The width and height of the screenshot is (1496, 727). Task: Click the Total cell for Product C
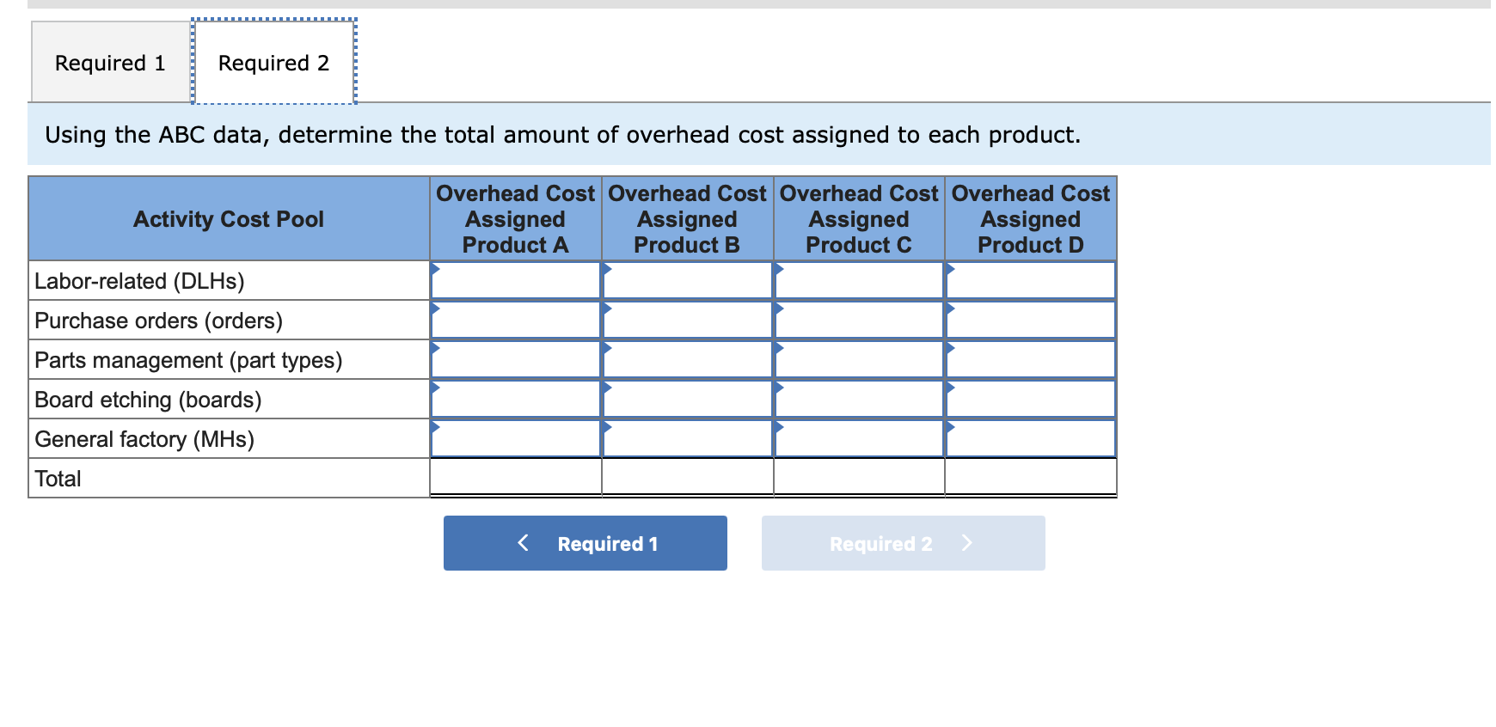tap(860, 478)
